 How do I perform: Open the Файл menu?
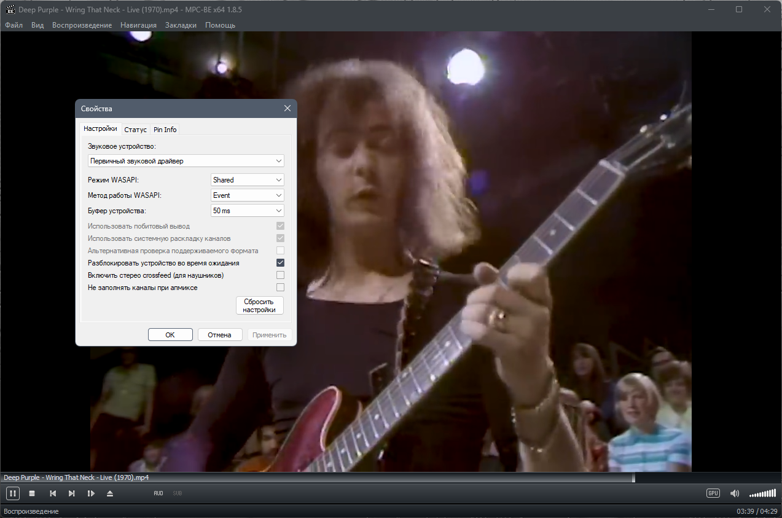pos(14,25)
